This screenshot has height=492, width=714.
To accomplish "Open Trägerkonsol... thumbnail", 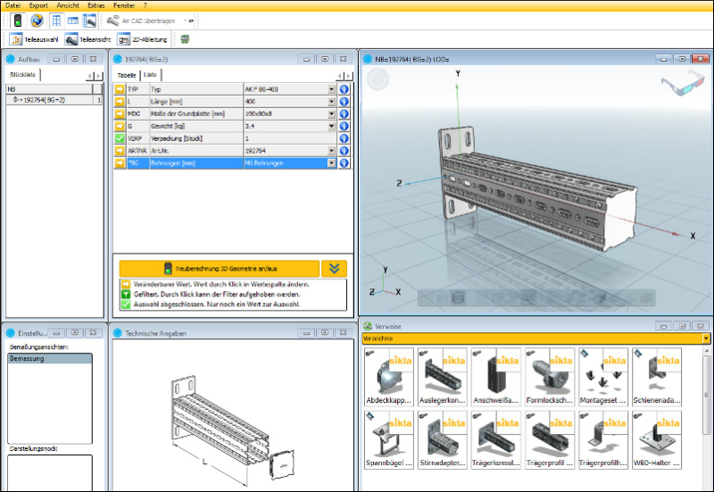I will [x=496, y=439].
